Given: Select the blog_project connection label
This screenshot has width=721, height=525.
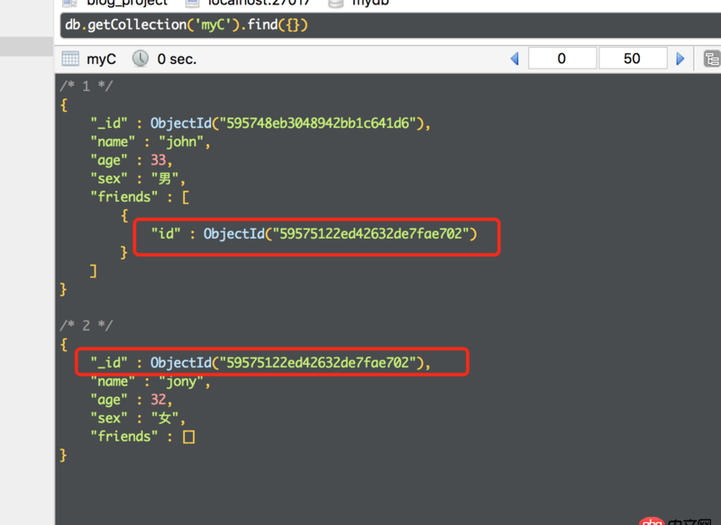Looking at the screenshot, I should click(127, 3).
